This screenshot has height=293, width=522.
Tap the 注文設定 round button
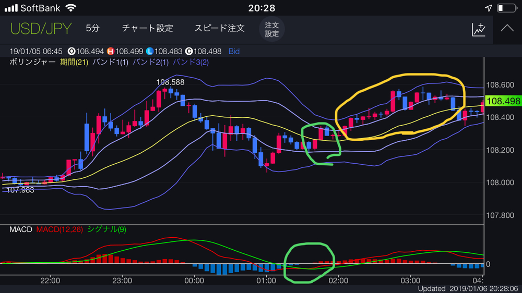tap(271, 29)
